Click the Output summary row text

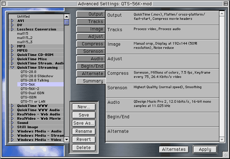(x=169, y=17)
